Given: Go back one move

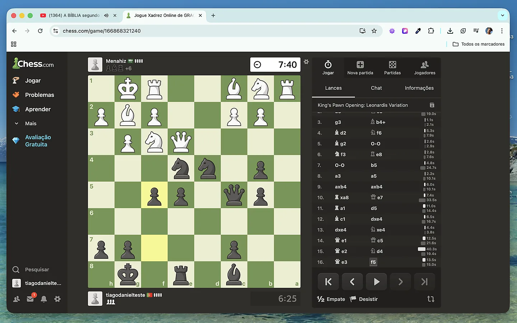Looking at the screenshot, I should [352, 282].
